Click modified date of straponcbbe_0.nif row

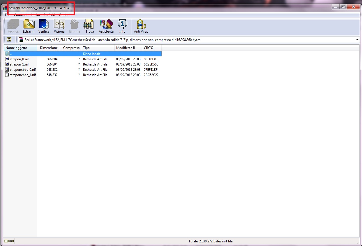128,70
